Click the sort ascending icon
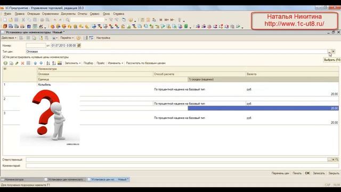Viewport: 341px width, 192px height. [x=48, y=63]
